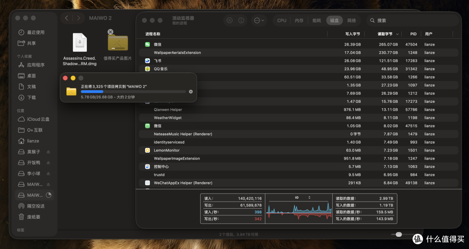Viewport: 469px width, 249px height.
Task: Open lianze home folder in sidebar
Action: point(33,141)
